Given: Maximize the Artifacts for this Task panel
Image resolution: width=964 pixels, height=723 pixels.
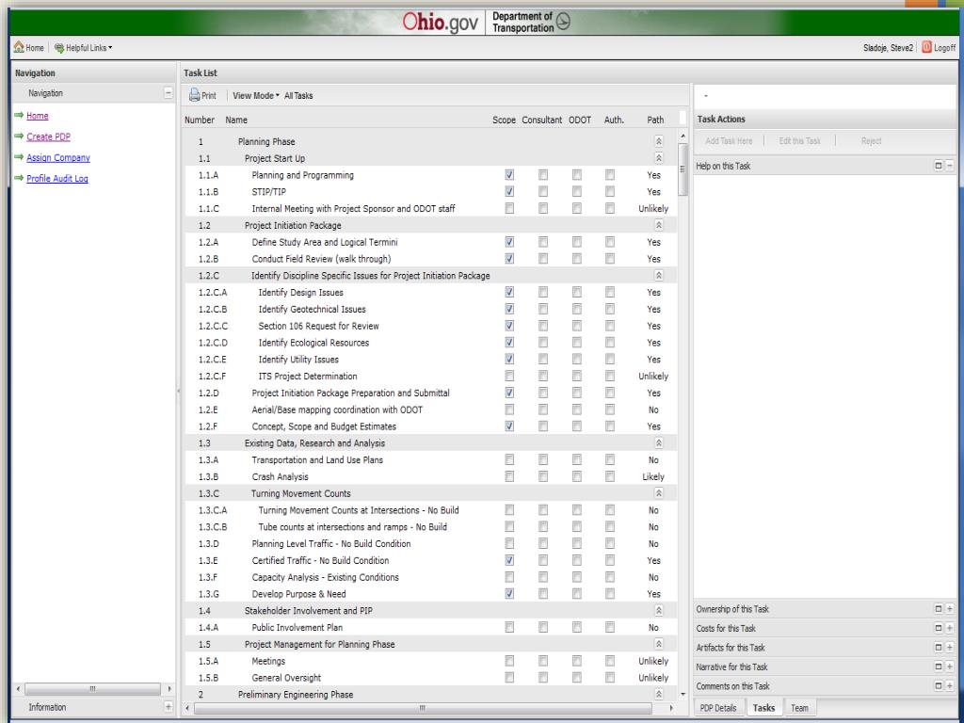Looking at the screenshot, I should 939,648.
